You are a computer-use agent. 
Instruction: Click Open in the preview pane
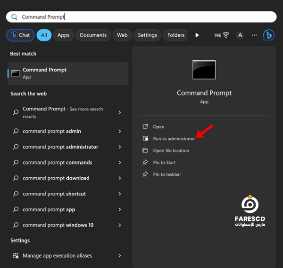[158, 127]
